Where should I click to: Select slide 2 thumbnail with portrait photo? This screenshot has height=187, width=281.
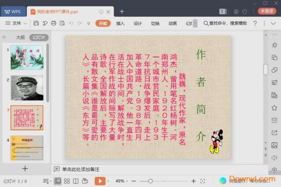(27, 88)
